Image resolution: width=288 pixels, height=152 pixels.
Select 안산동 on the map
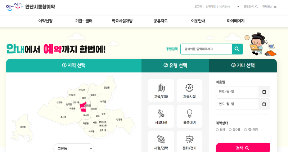[107, 88]
